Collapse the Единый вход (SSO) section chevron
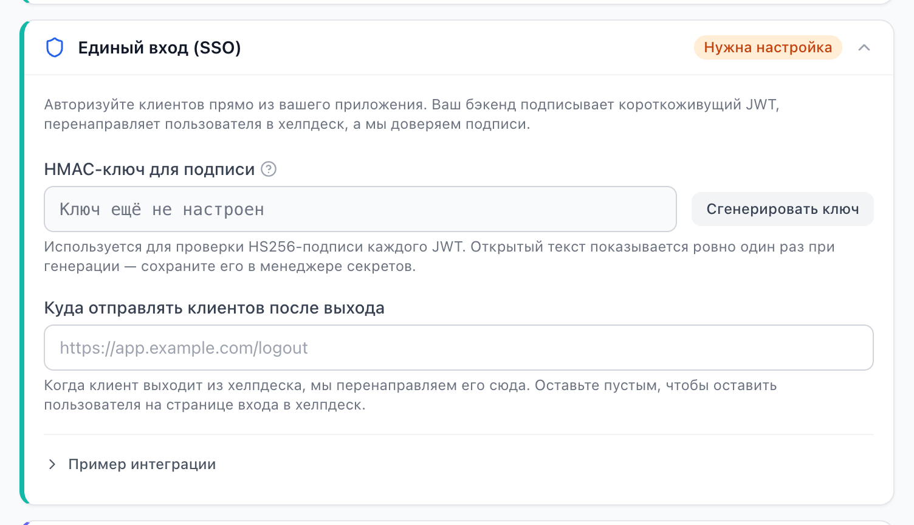914x525 pixels. click(x=864, y=47)
